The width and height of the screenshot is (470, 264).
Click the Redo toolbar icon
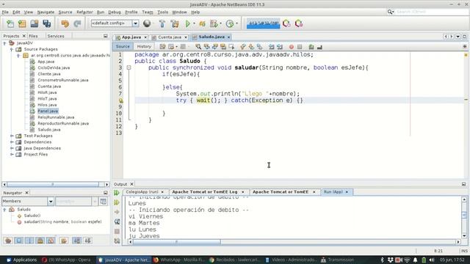tap(77, 23)
